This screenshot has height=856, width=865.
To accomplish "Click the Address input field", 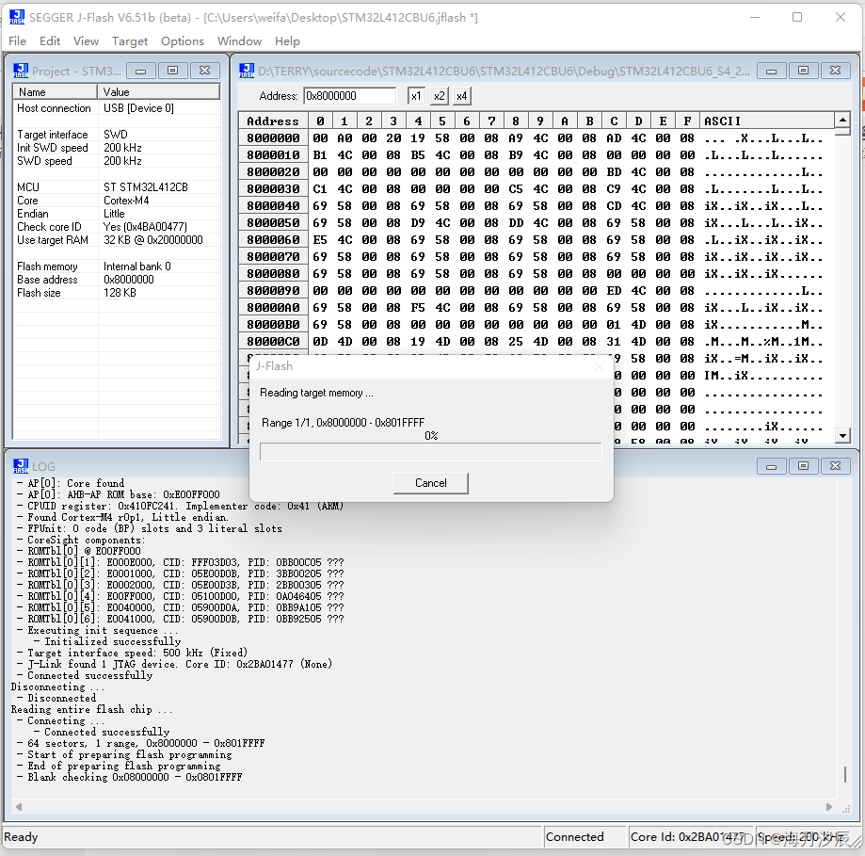I will pos(350,96).
